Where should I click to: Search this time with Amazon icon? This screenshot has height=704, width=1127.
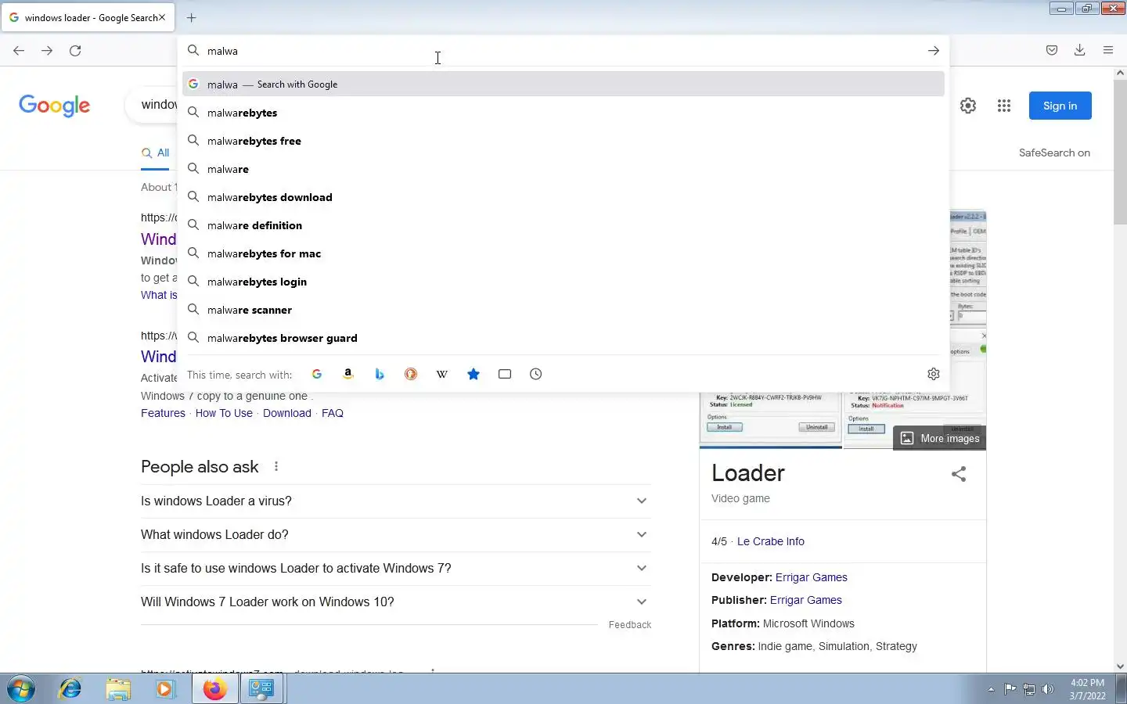(x=348, y=374)
